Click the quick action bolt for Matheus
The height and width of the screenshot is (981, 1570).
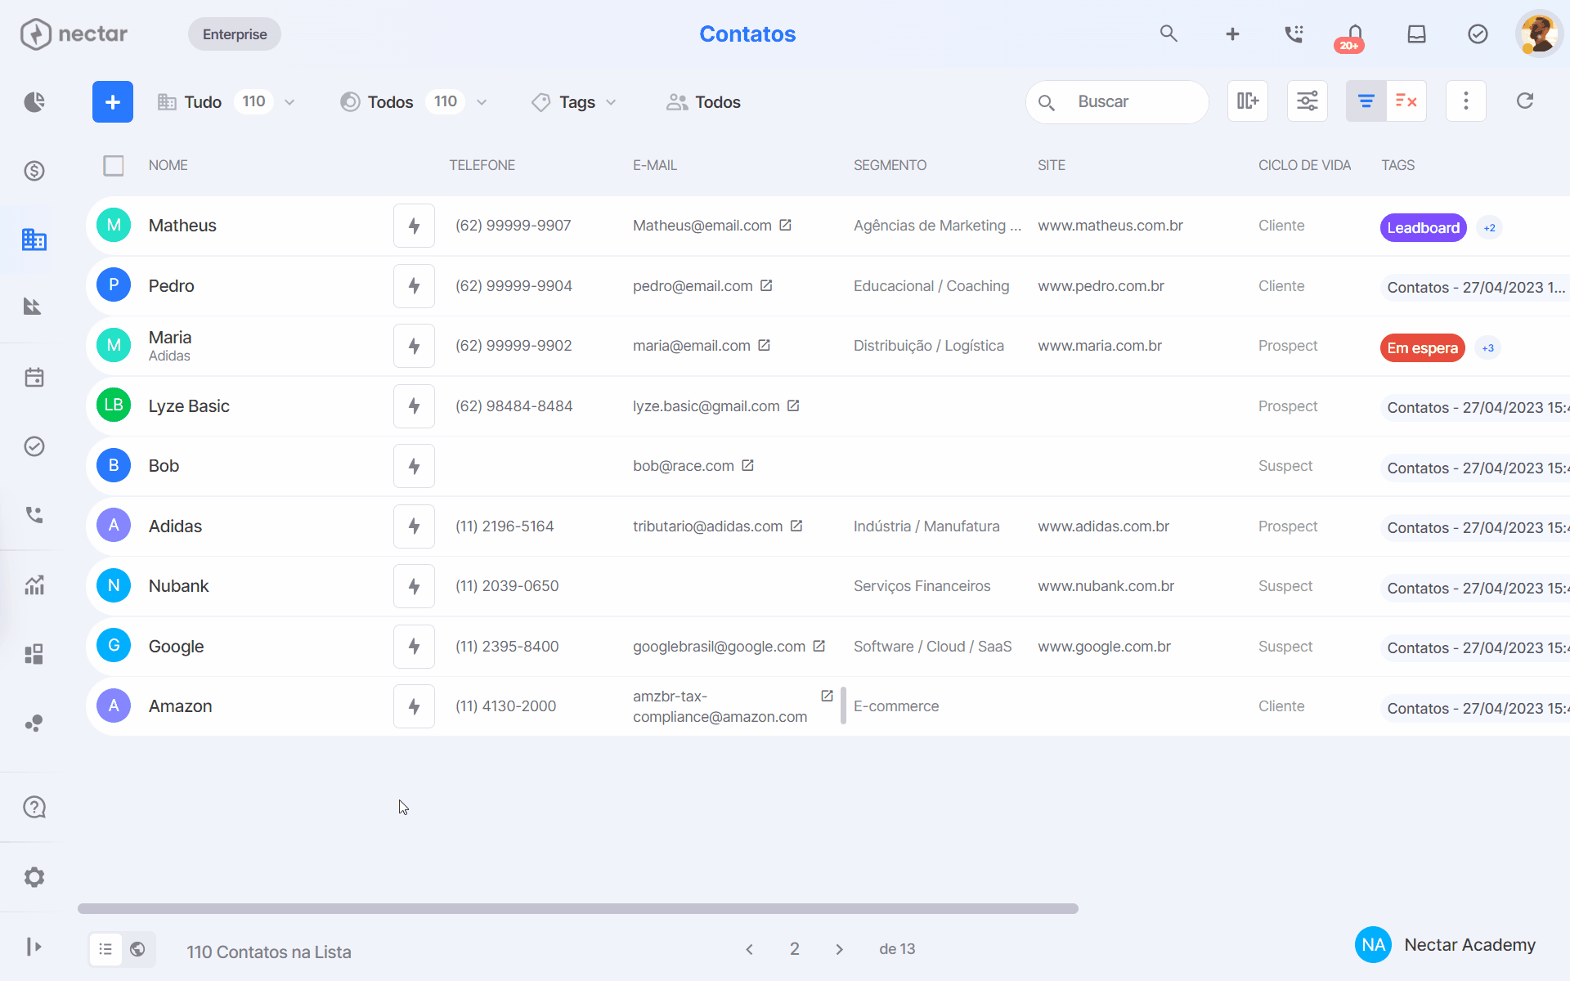414,226
